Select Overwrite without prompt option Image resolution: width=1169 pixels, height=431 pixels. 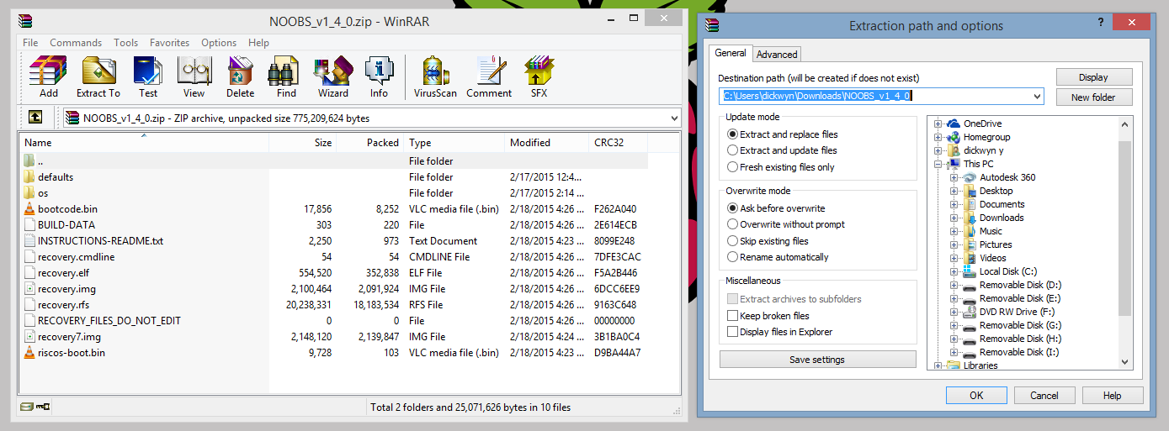tap(732, 224)
